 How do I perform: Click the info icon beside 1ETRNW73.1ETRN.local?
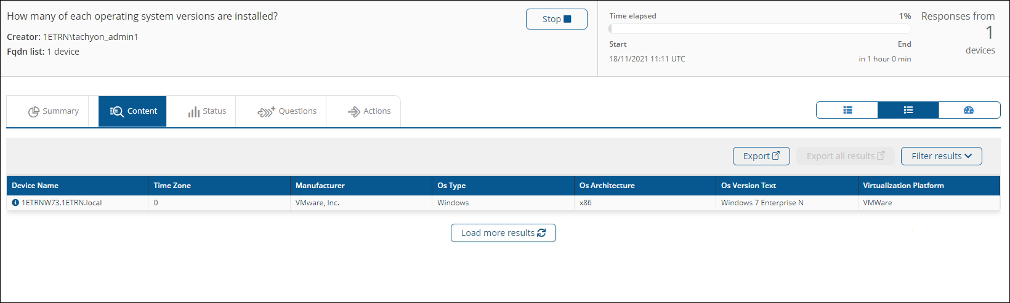coord(15,203)
